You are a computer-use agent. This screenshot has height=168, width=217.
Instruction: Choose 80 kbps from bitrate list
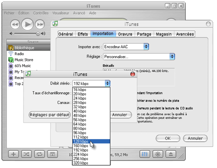[x=91, y=128]
